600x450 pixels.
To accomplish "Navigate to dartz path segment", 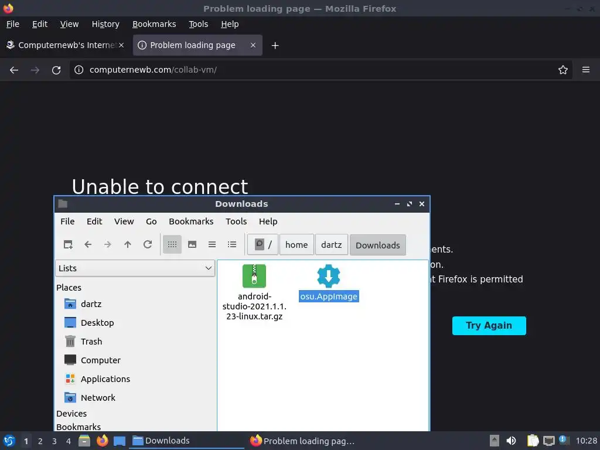I will (332, 245).
